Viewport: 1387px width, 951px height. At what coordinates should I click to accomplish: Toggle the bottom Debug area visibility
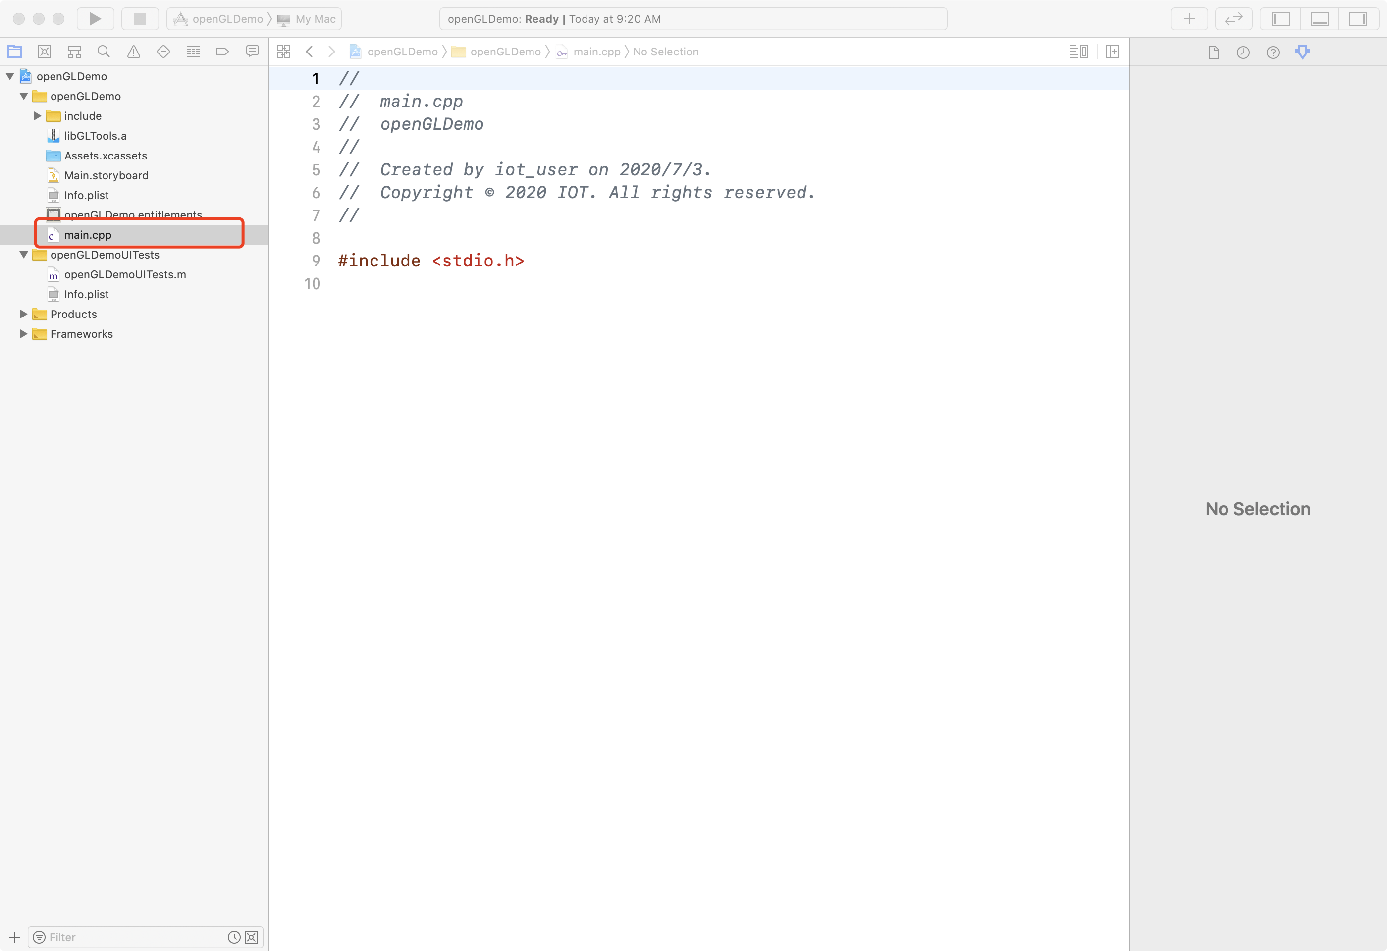pyautogui.click(x=1319, y=18)
